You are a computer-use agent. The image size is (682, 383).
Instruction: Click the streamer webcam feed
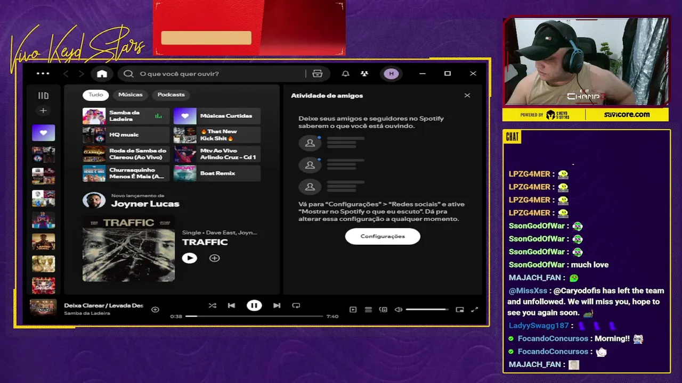tap(586, 62)
